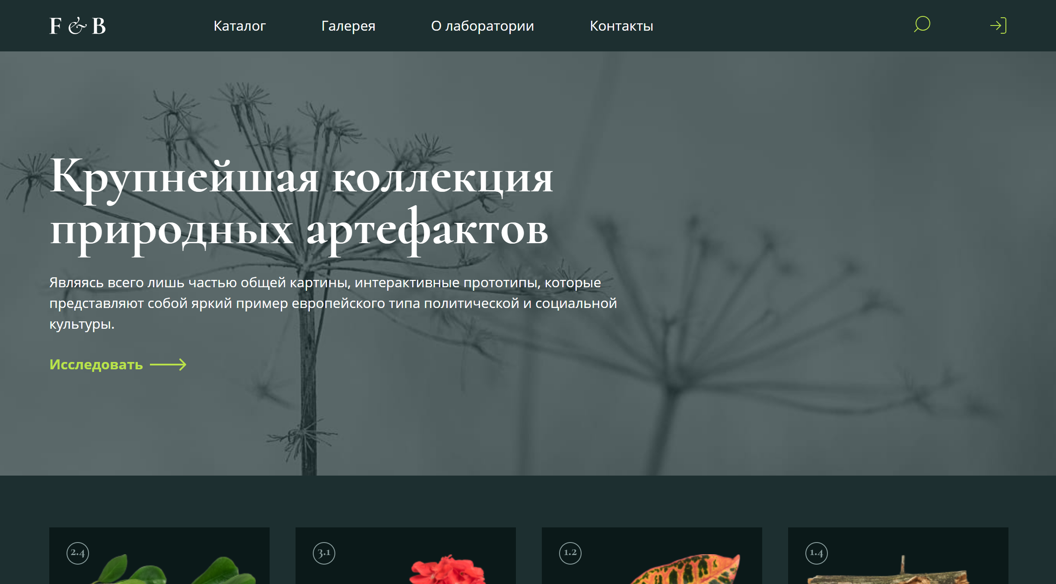
Task: Click the 1.4 circle badge
Action: click(817, 553)
